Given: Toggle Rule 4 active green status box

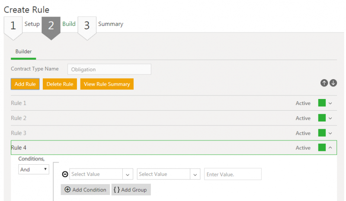Looking at the screenshot, I should coord(322,147).
